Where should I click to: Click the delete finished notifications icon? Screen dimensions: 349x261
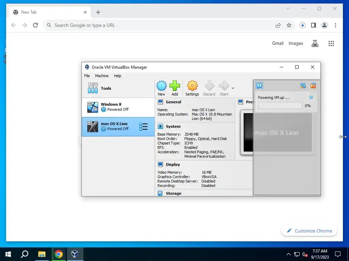313,86
